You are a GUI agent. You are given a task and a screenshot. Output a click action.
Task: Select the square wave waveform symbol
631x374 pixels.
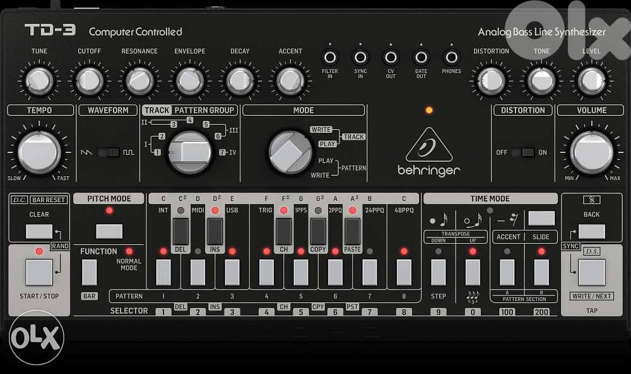[129, 152]
